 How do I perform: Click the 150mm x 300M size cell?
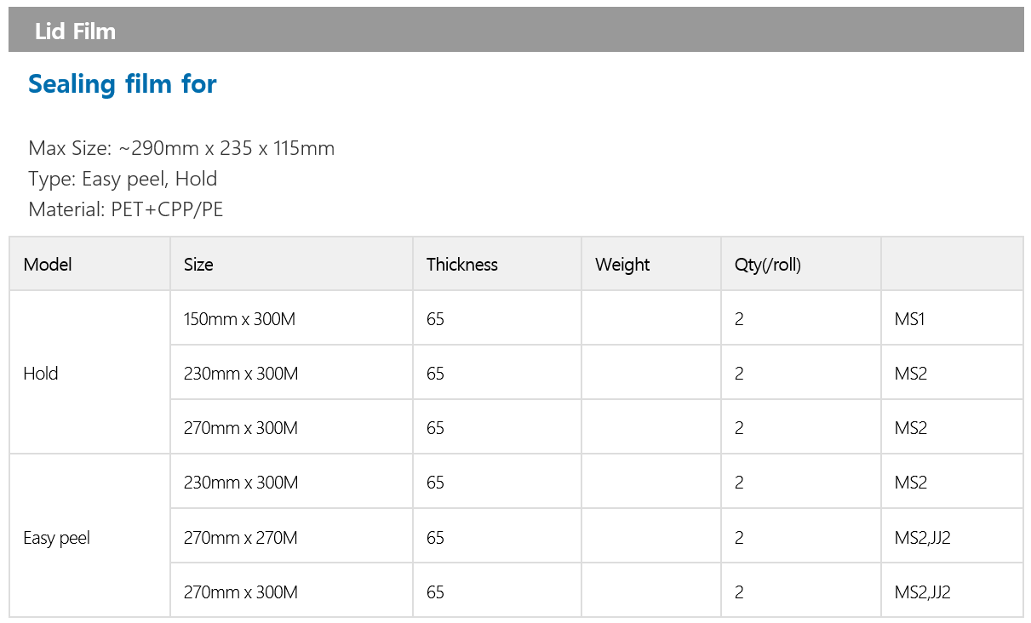[x=291, y=318]
